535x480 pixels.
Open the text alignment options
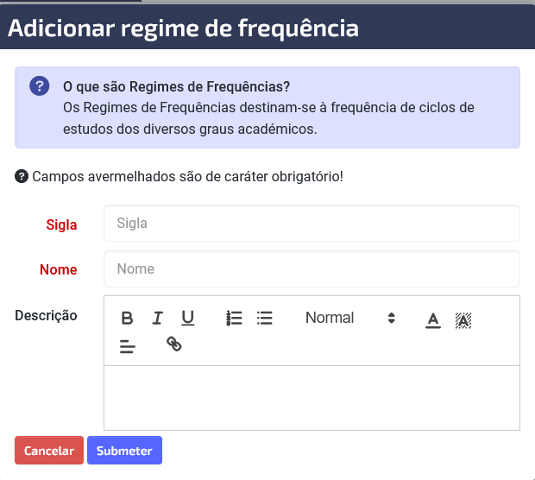click(127, 346)
